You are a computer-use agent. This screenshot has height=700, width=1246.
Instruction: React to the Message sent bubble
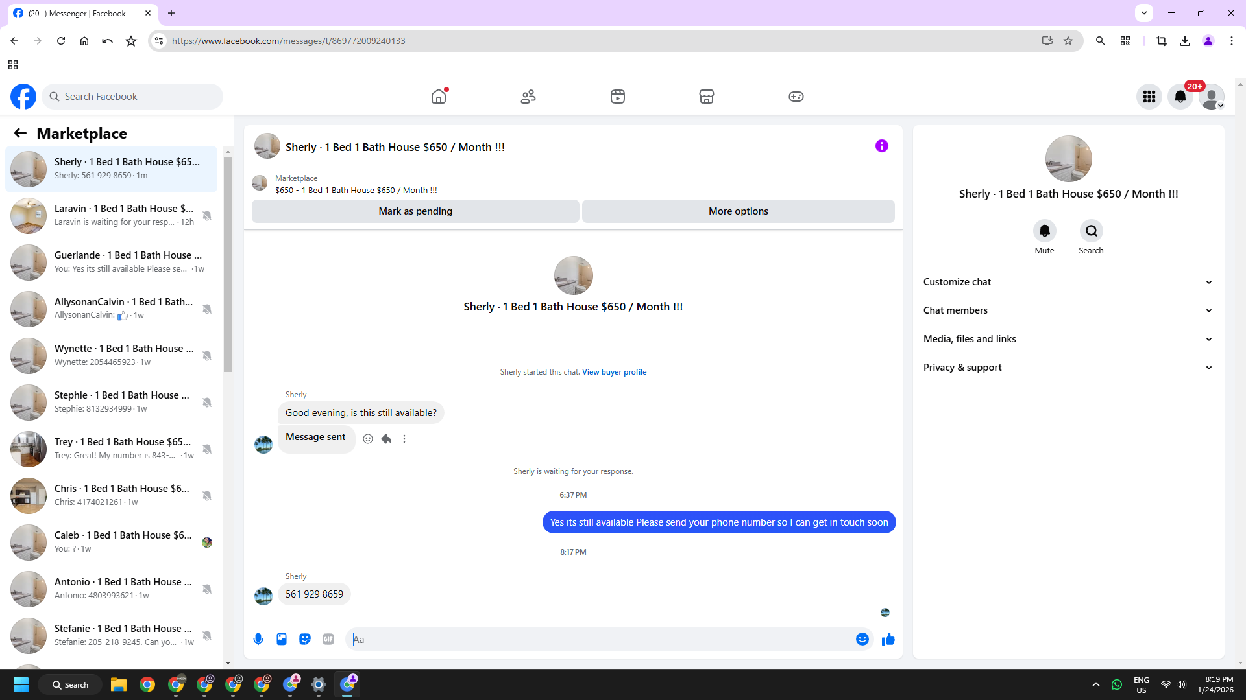pyautogui.click(x=368, y=439)
